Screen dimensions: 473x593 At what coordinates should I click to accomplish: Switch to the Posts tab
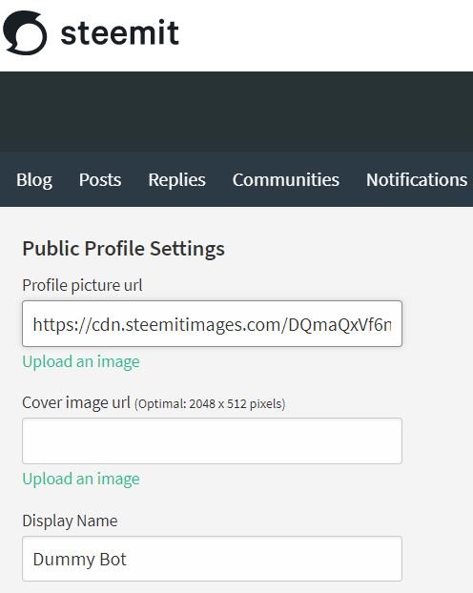click(100, 179)
